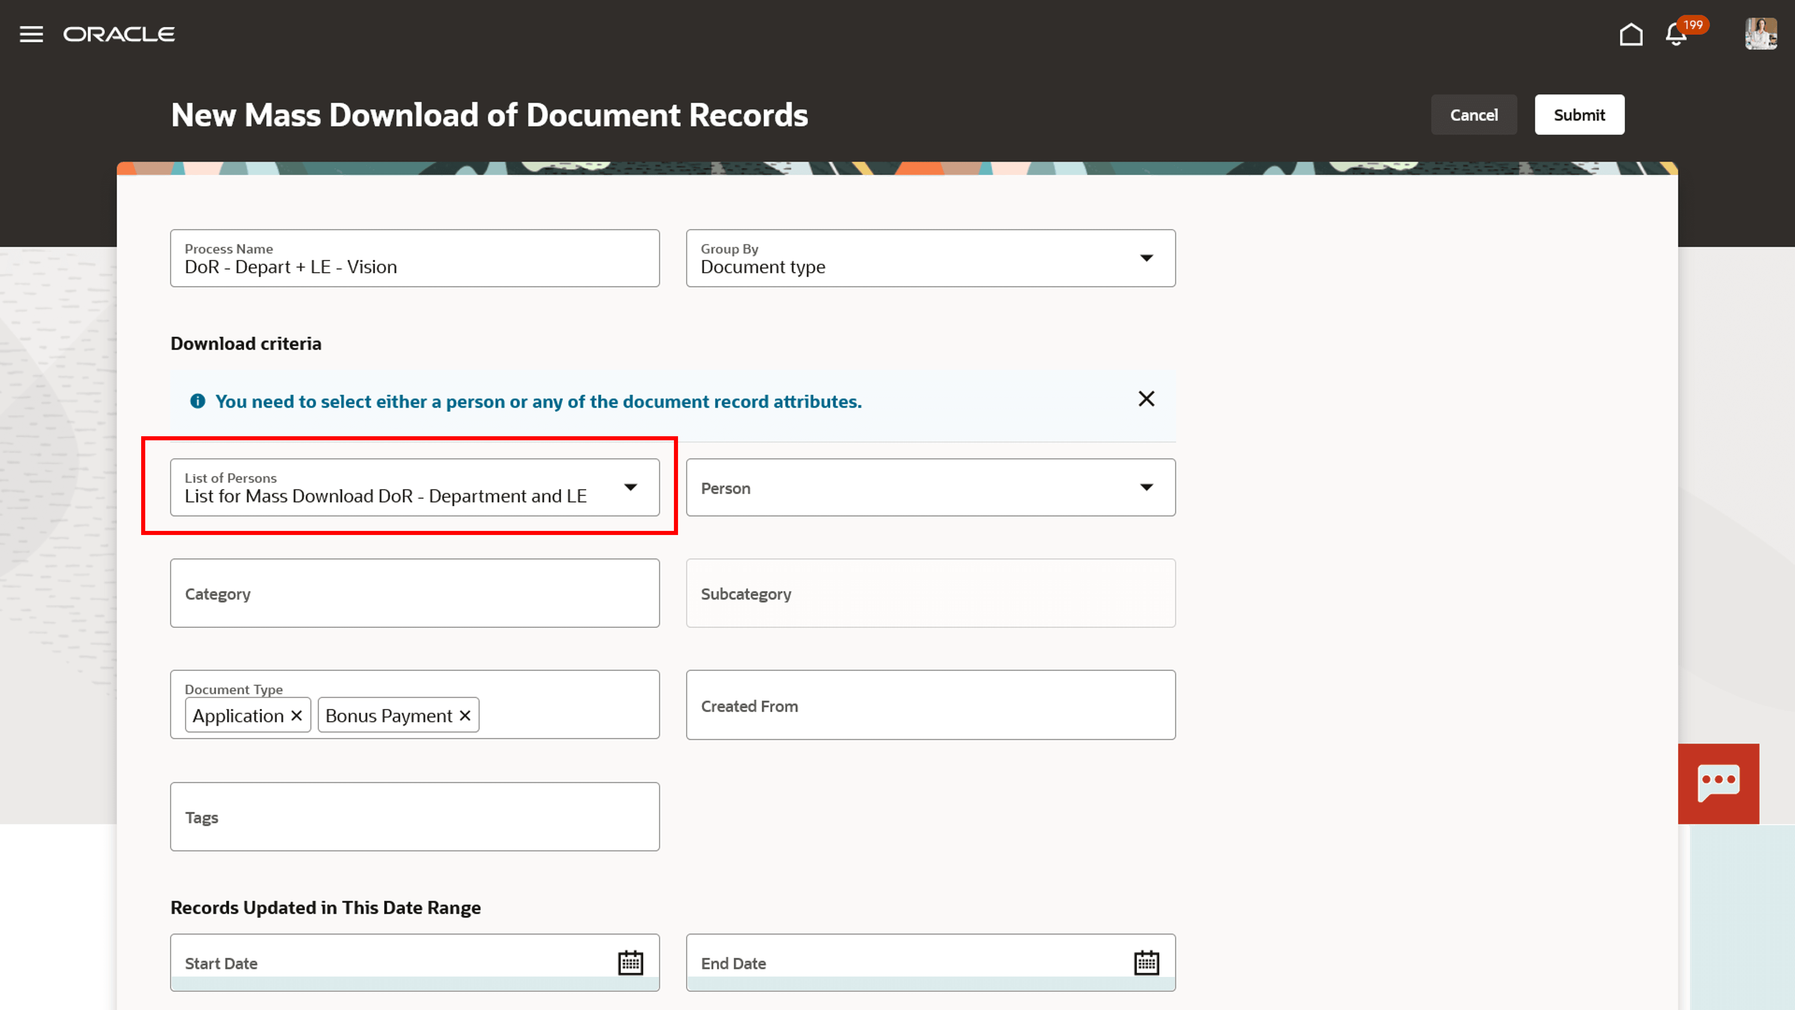Go to the Home page icon
The height and width of the screenshot is (1010, 1795).
(1631, 34)
